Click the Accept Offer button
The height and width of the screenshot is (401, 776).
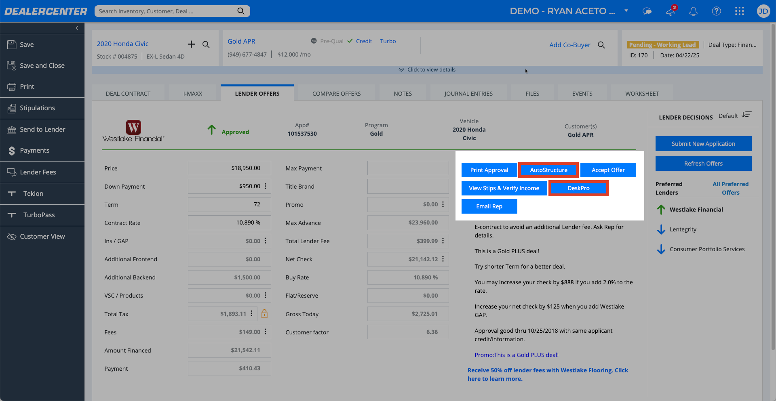pyautogui.click(x=608, y=170)
